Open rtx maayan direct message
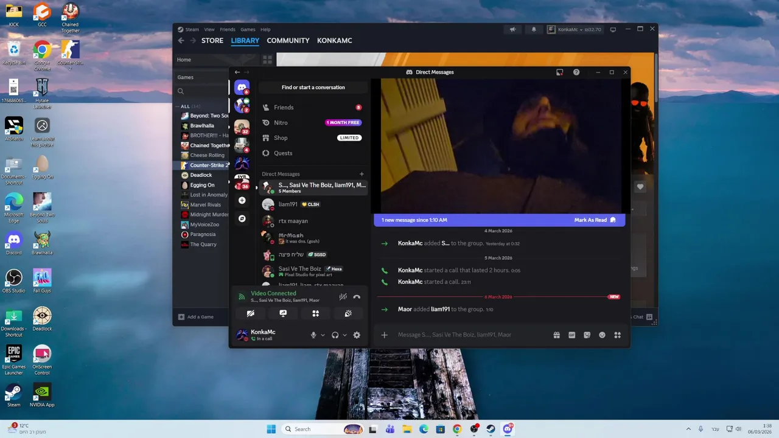 pyautogui.click(x=313, y=221)
